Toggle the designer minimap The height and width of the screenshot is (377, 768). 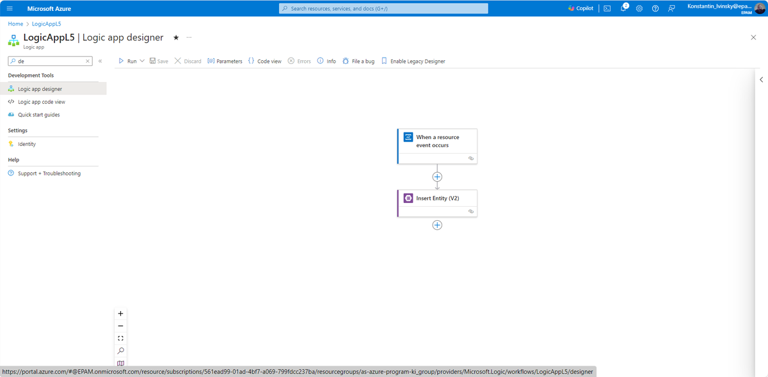(120, 362)
